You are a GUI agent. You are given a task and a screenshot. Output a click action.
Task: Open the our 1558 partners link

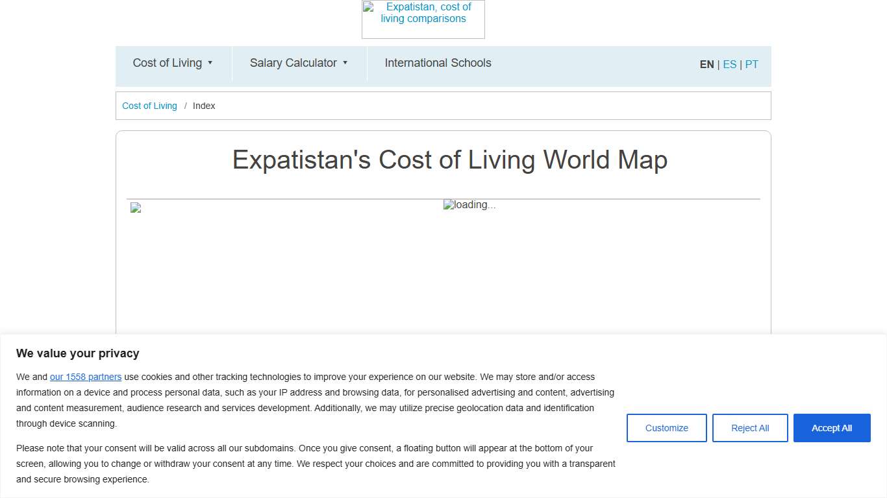point(86,377)
